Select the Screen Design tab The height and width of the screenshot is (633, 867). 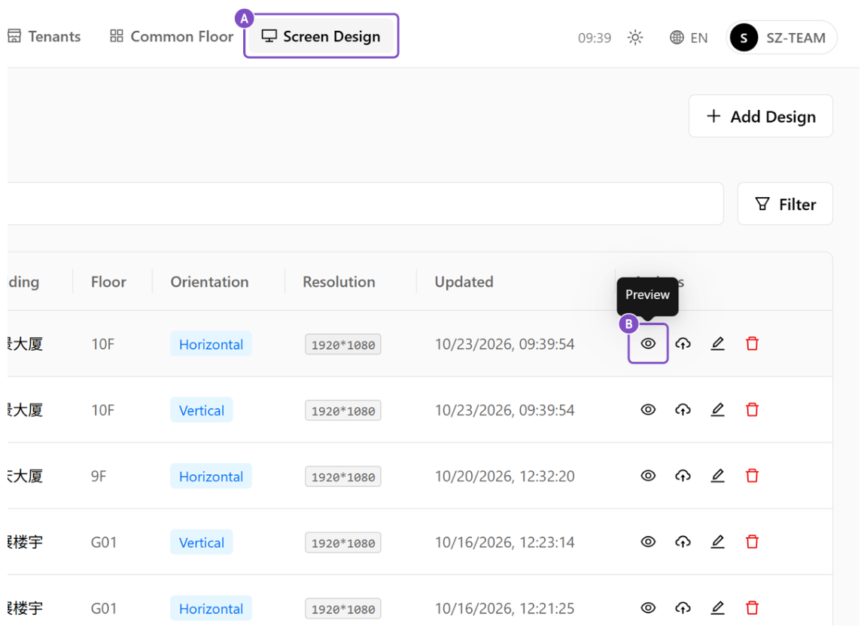point(321,36)
